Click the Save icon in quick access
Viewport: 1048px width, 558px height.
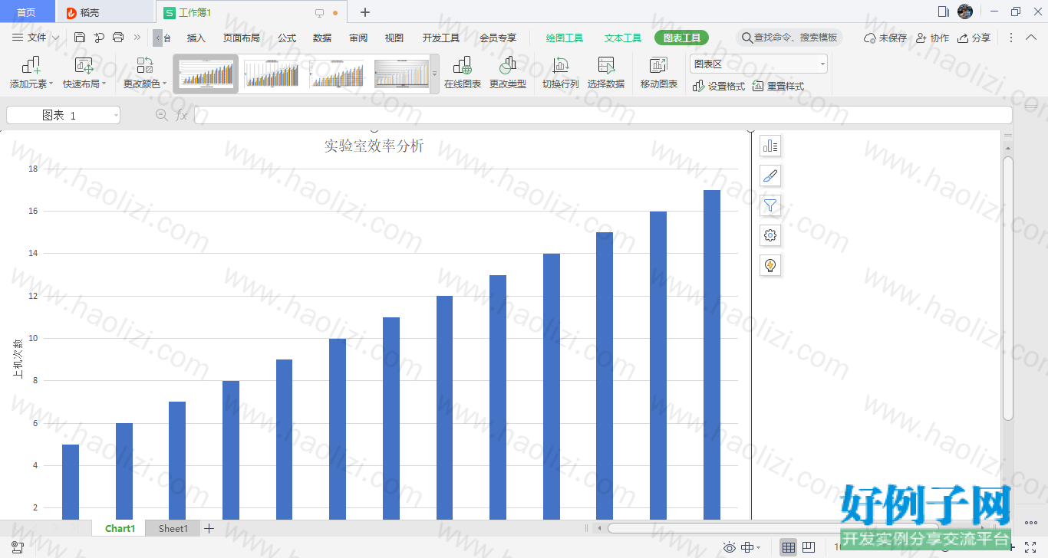pyautogui.click(x=80, y=38)
